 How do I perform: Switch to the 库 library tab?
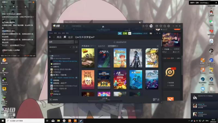(65, 37)
